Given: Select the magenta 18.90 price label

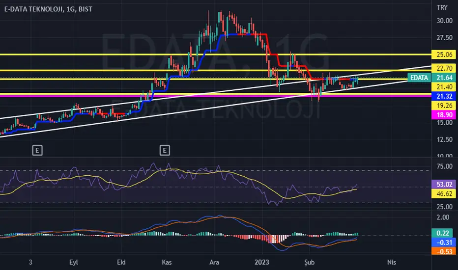Looking at the screenshot, I should pos(444,115).
